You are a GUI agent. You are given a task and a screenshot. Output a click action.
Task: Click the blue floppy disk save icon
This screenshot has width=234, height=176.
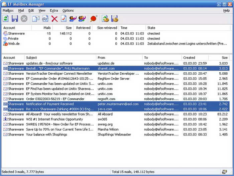coord(15,19)
